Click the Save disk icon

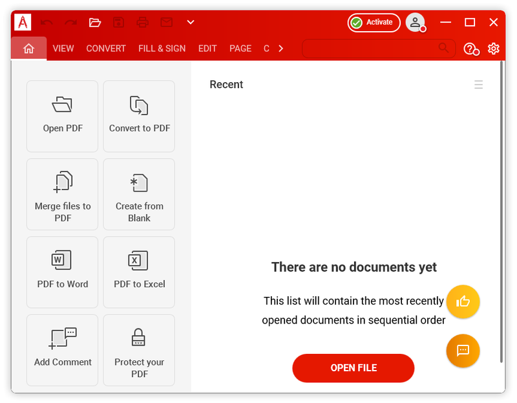119,23
